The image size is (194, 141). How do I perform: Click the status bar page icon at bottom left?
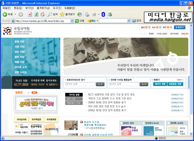coord(3,138)
